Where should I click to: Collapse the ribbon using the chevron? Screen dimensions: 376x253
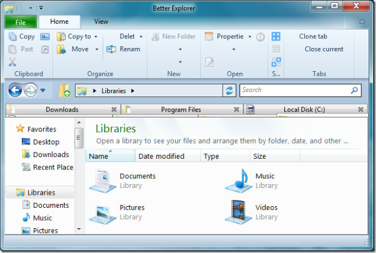click(x=362, y=22)
